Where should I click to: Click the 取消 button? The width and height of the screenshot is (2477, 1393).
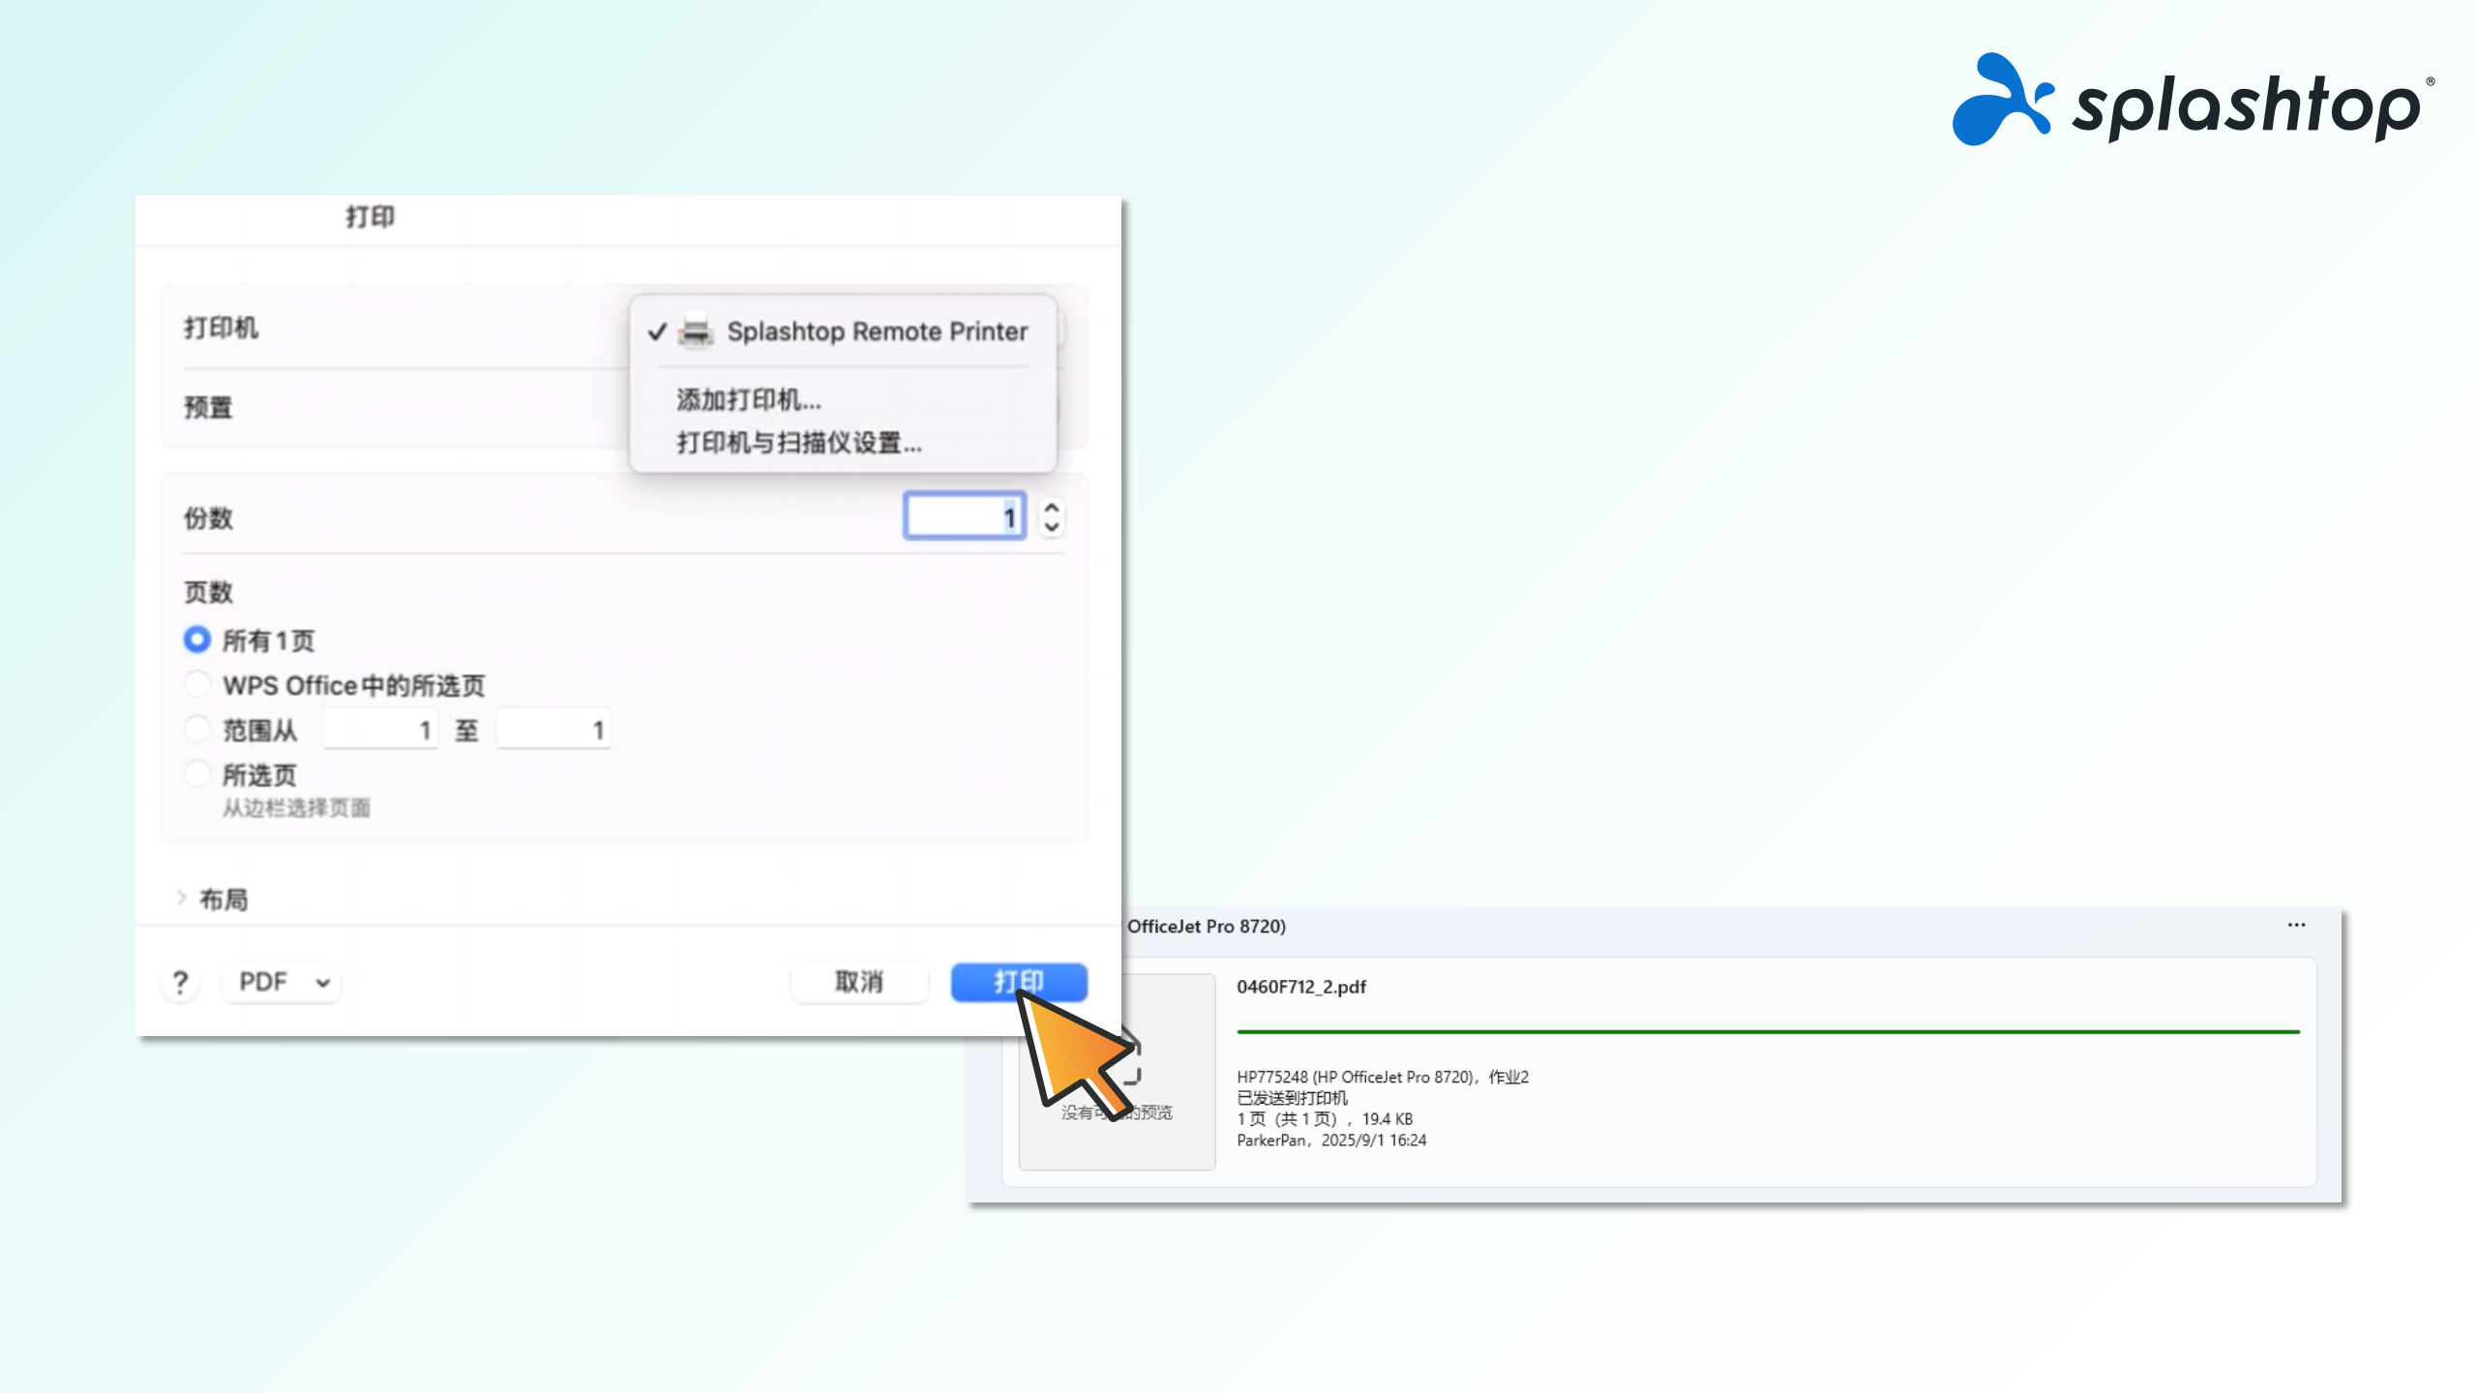pyautogui.click(x=858, y=983)
